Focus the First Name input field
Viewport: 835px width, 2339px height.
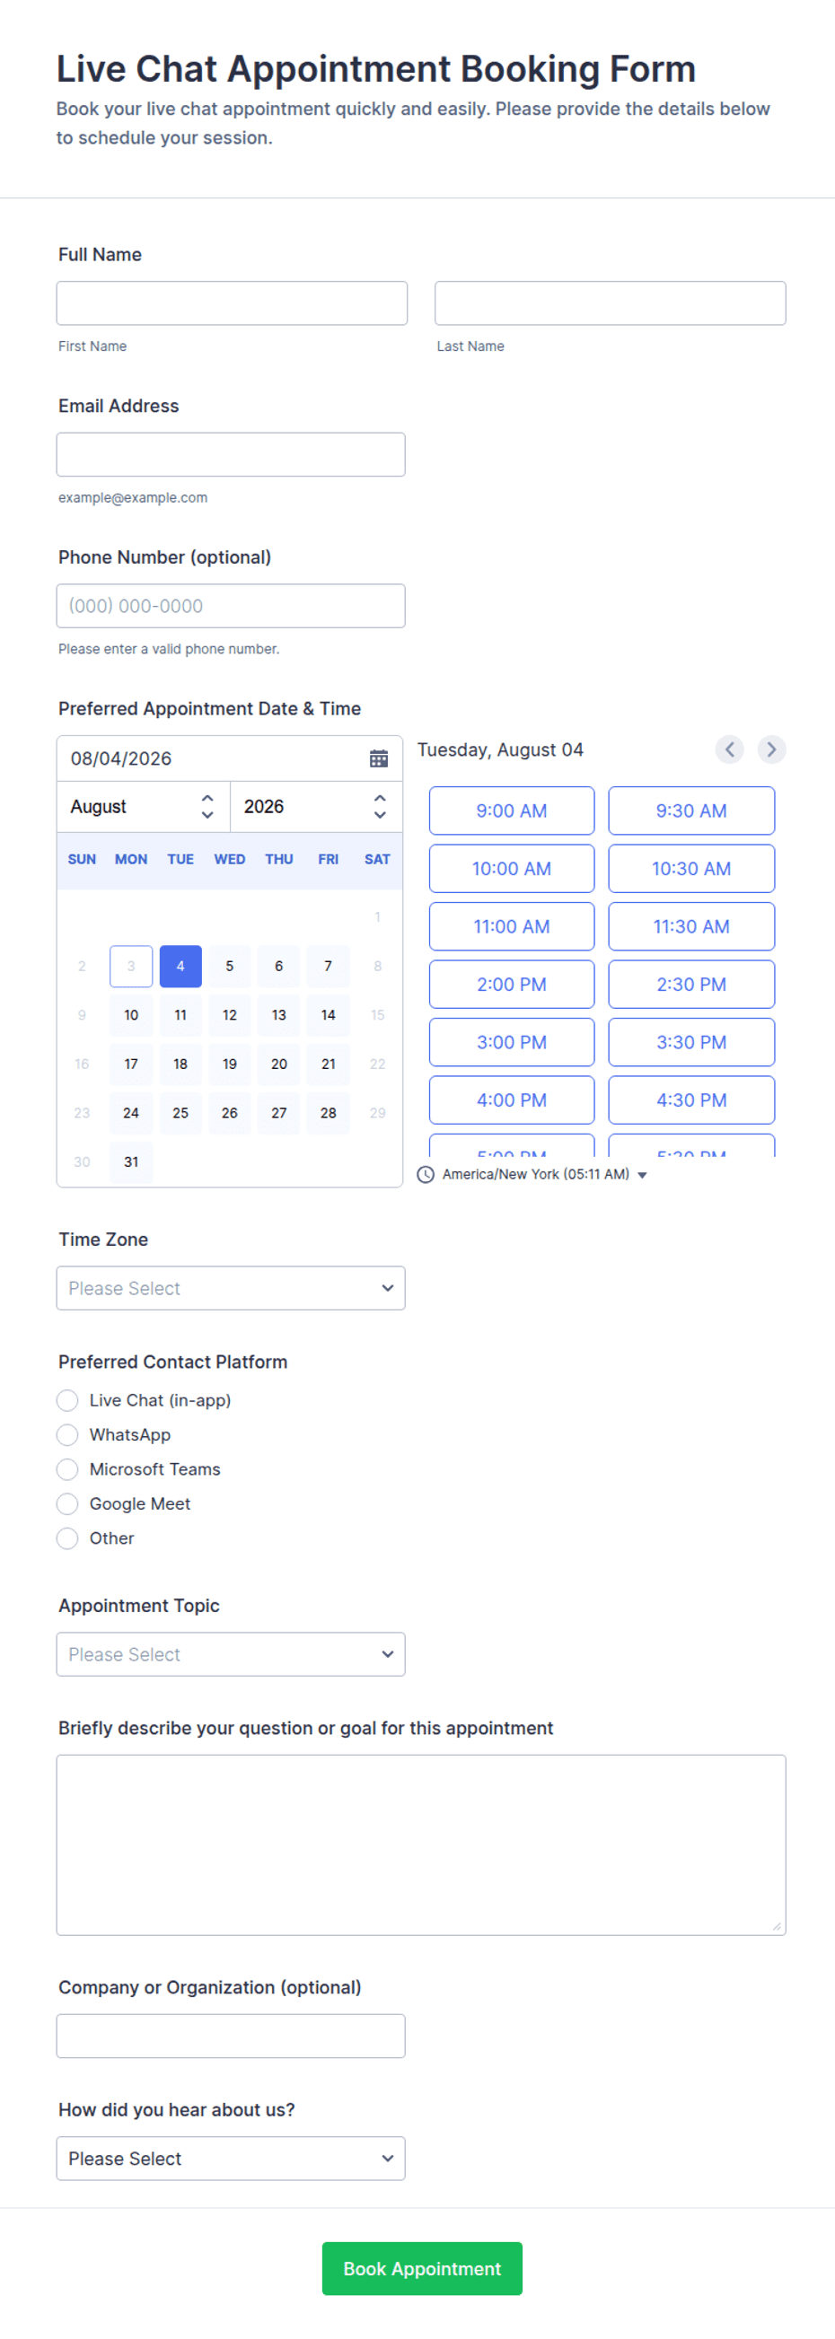click(x=232, y=302)
